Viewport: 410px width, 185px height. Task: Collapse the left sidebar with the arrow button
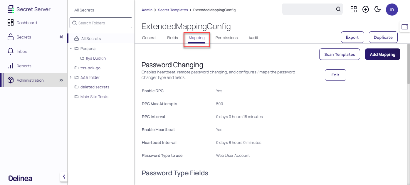(64, 176)
